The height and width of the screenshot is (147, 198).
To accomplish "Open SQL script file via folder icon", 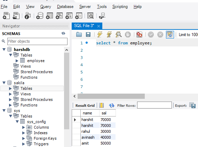I will point(79,34).
